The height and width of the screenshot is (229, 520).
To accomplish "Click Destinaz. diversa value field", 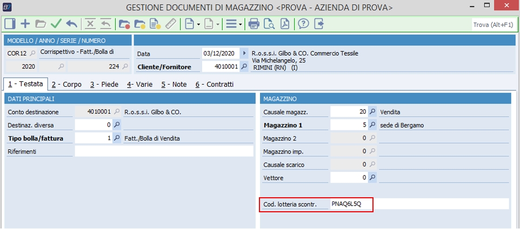I will pyautogui.click(x=94, y=125).
